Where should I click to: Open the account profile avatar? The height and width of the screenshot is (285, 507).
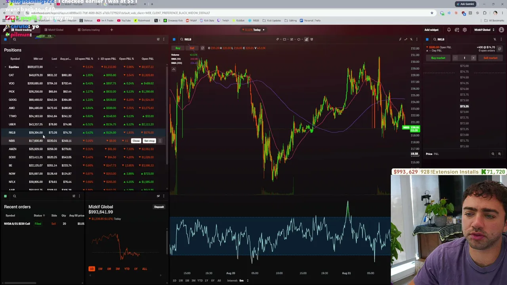point(501,30)
